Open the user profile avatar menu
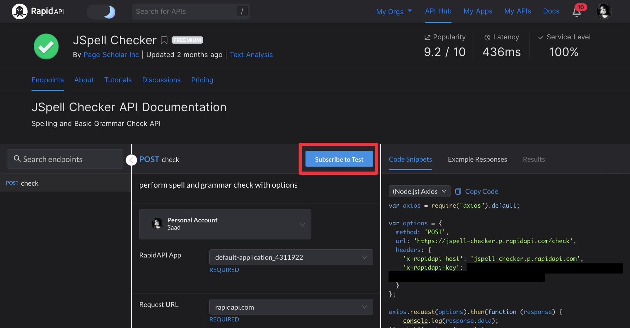The image size is (630, 328). pyautogui.click(x=604, y=11)
